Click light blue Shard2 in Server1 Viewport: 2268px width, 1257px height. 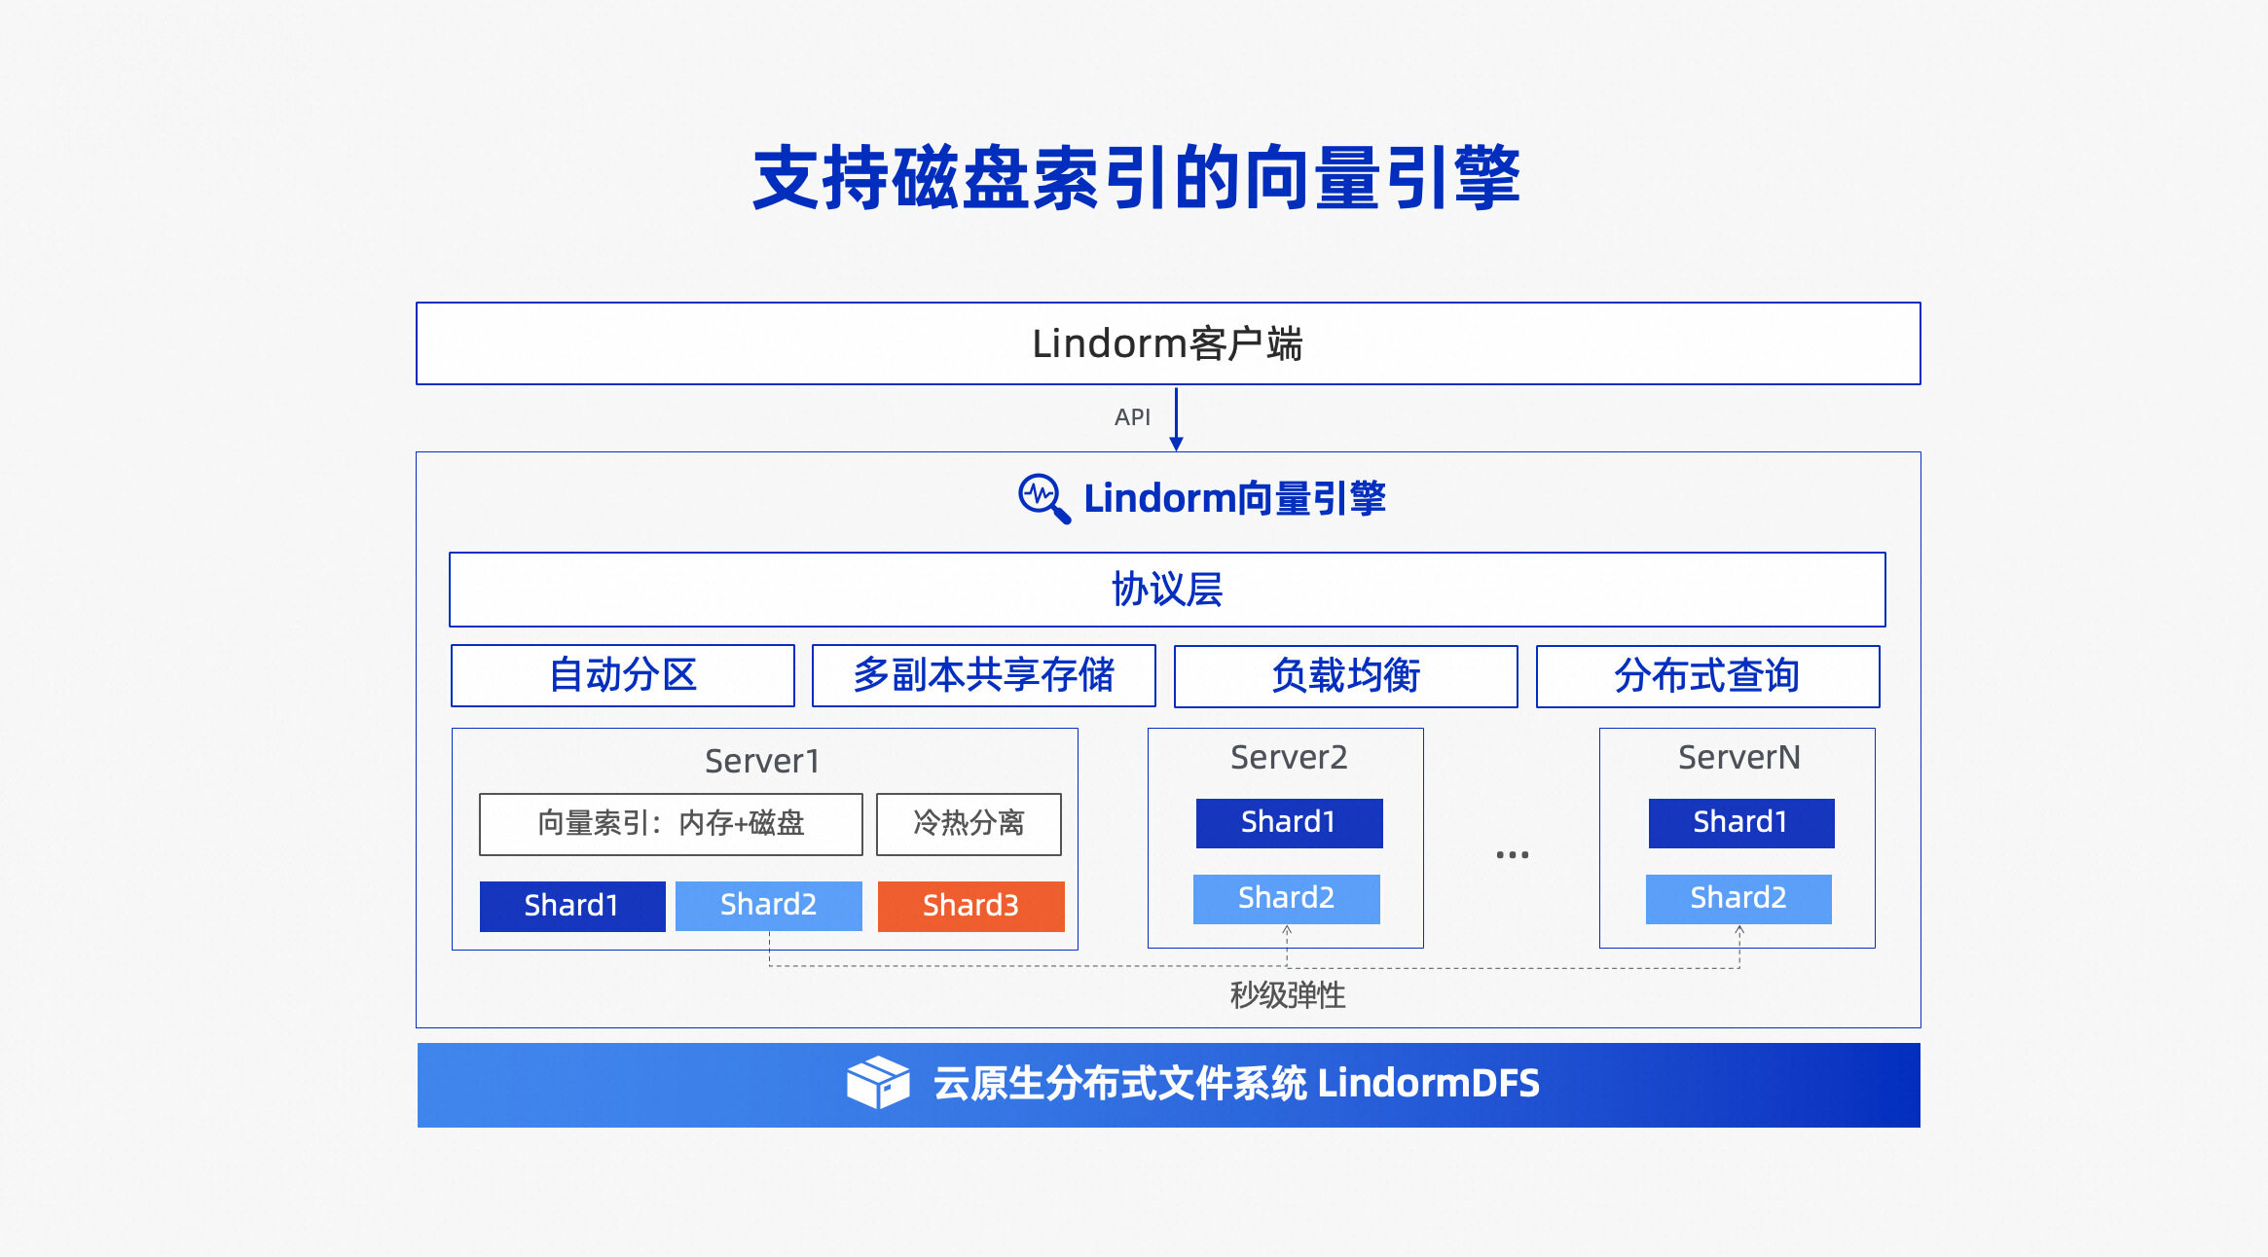(768, 905)
